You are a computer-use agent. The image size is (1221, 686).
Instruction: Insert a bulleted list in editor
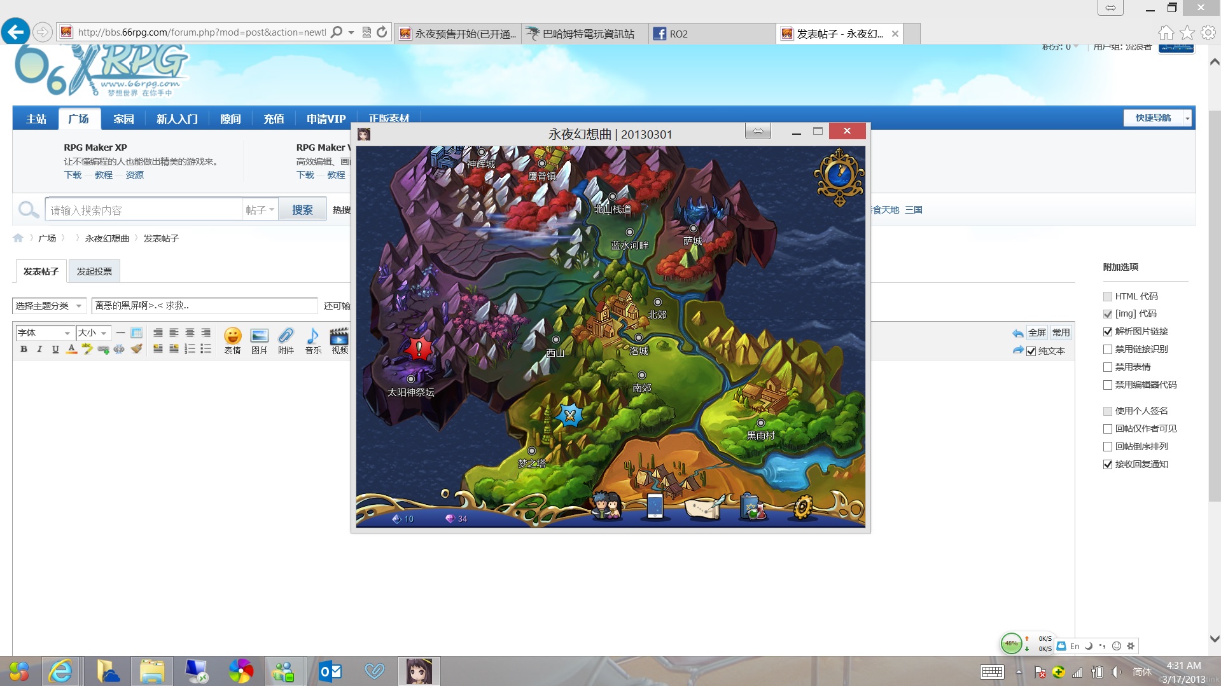click(x=206, y=349)
